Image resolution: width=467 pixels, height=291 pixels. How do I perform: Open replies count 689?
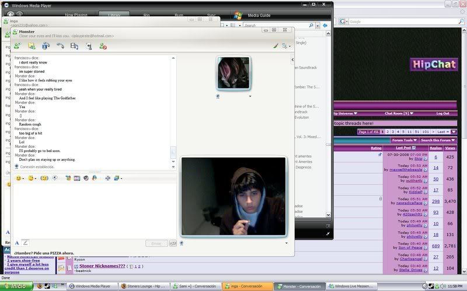[435, 246]
